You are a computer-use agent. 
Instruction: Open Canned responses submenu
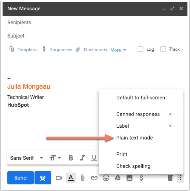click(140, 114)
